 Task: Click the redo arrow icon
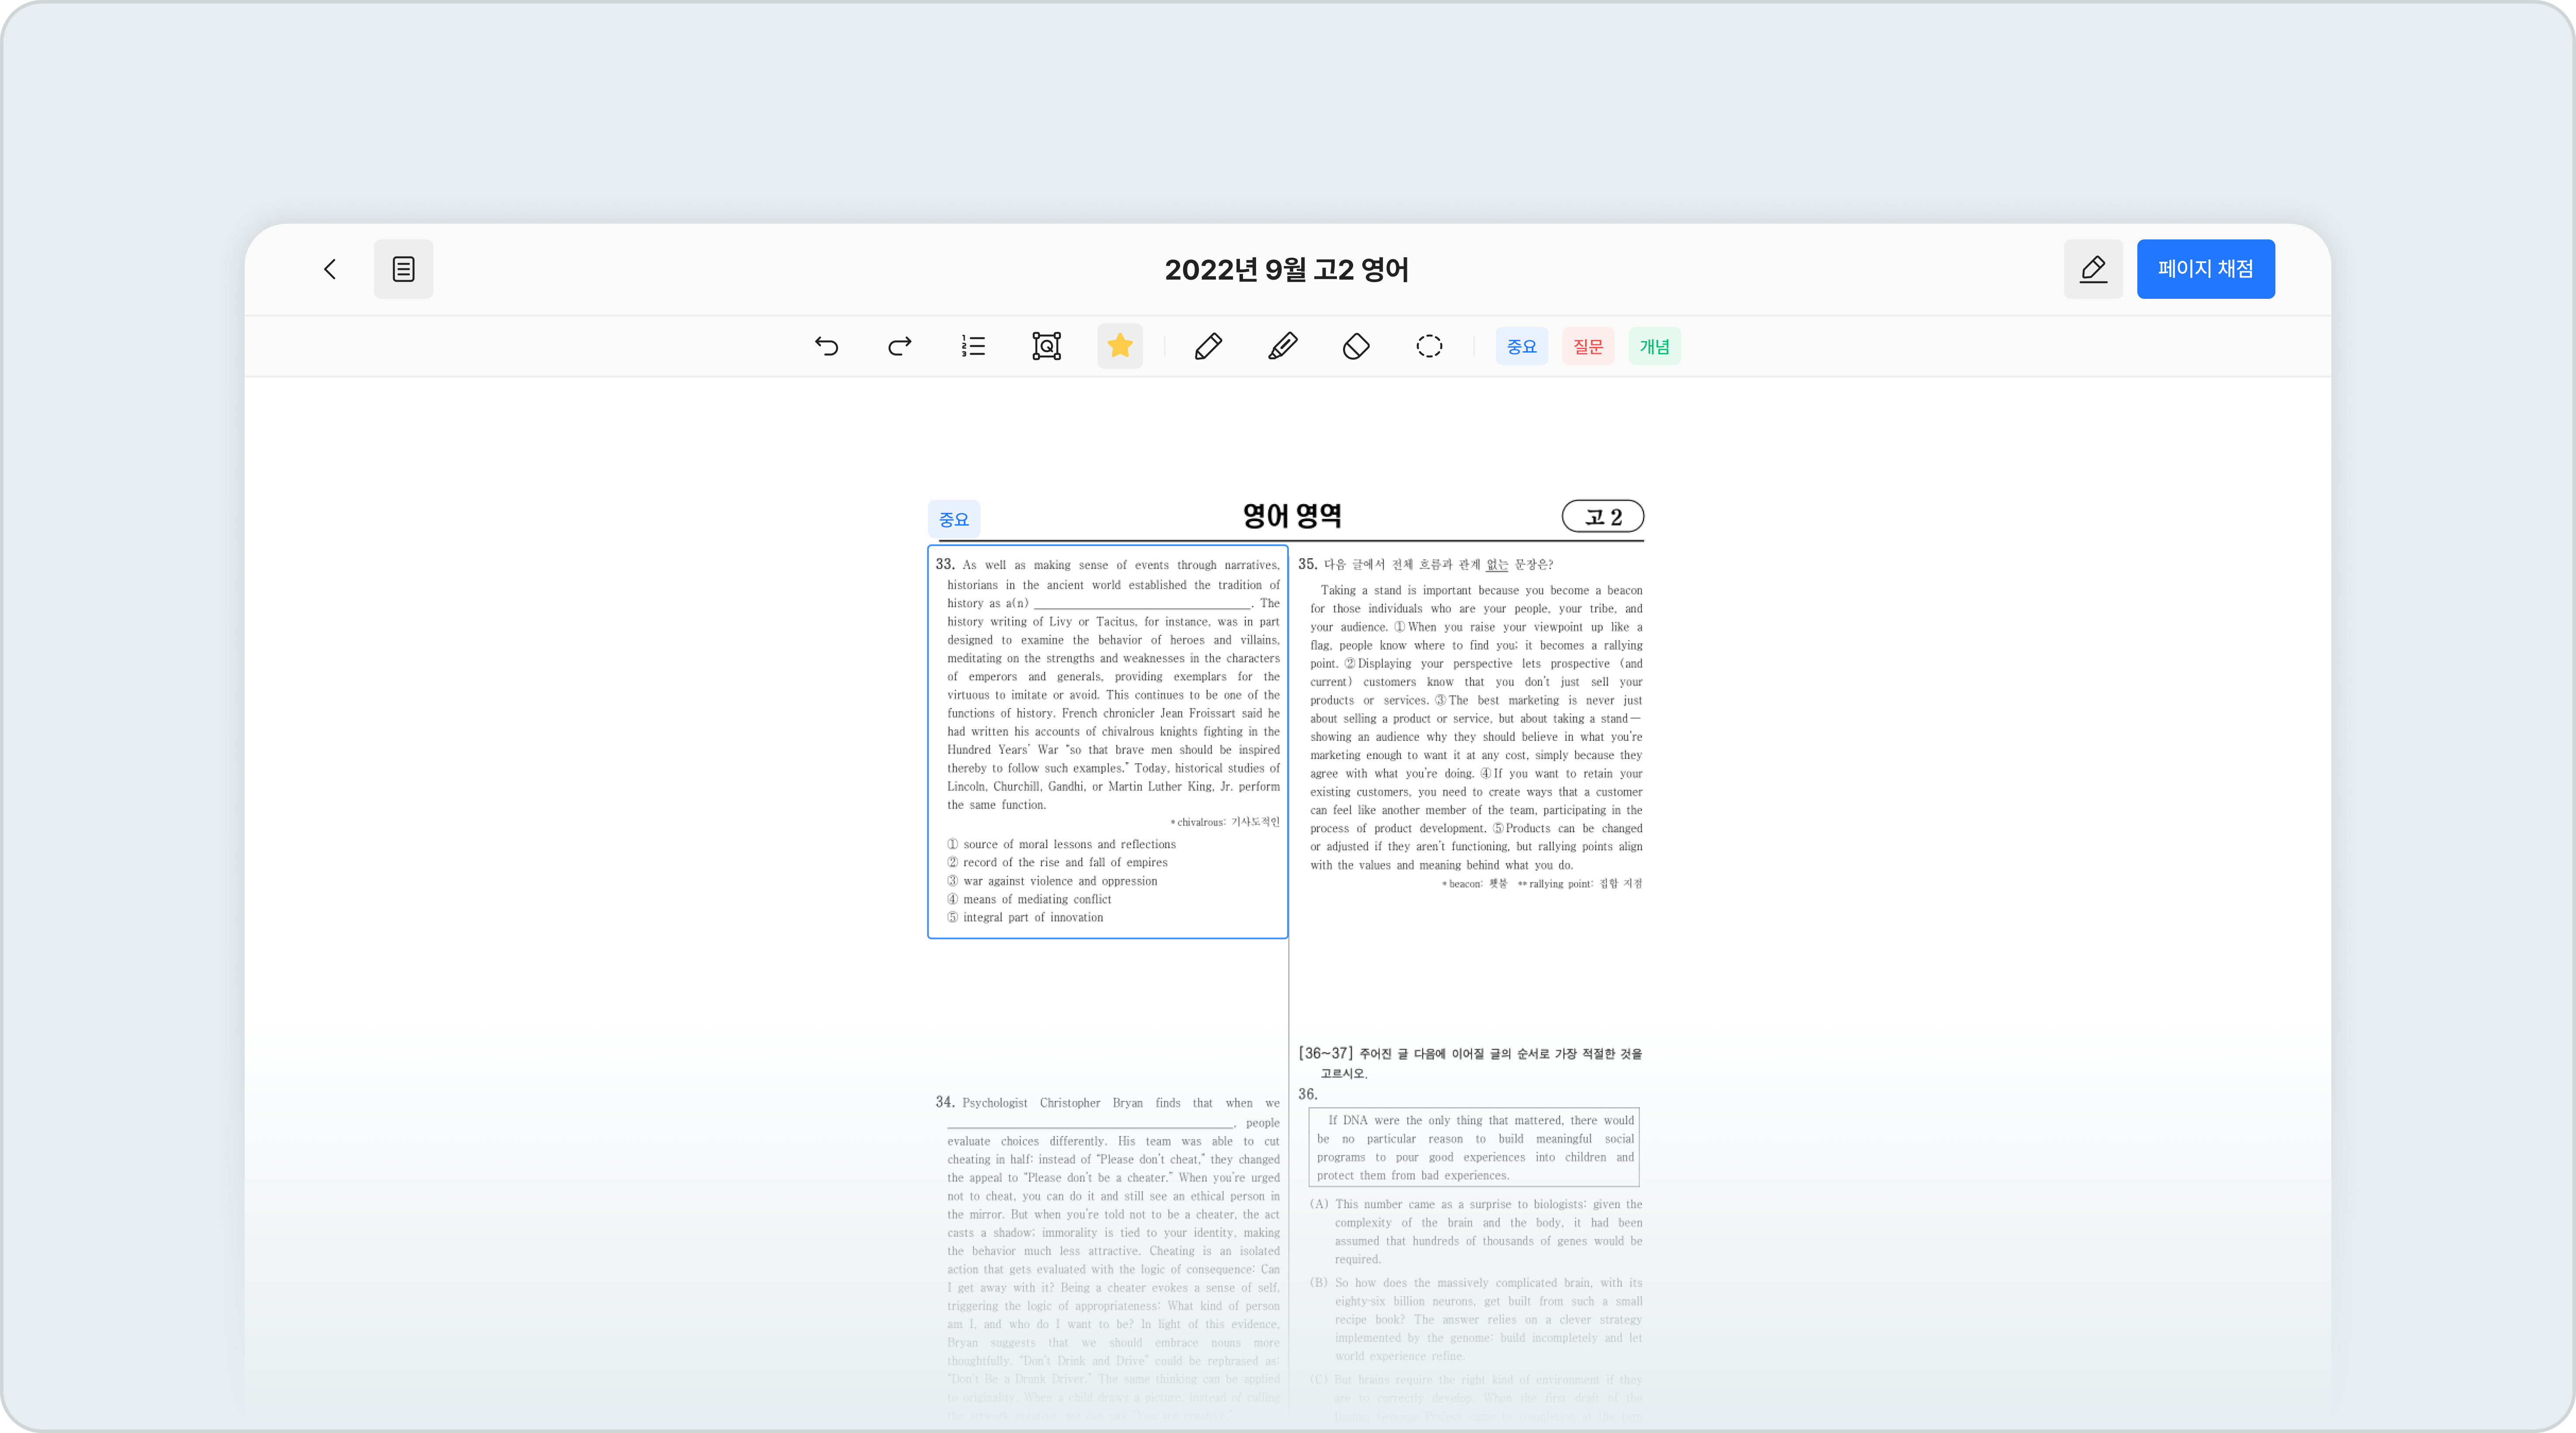899,346
